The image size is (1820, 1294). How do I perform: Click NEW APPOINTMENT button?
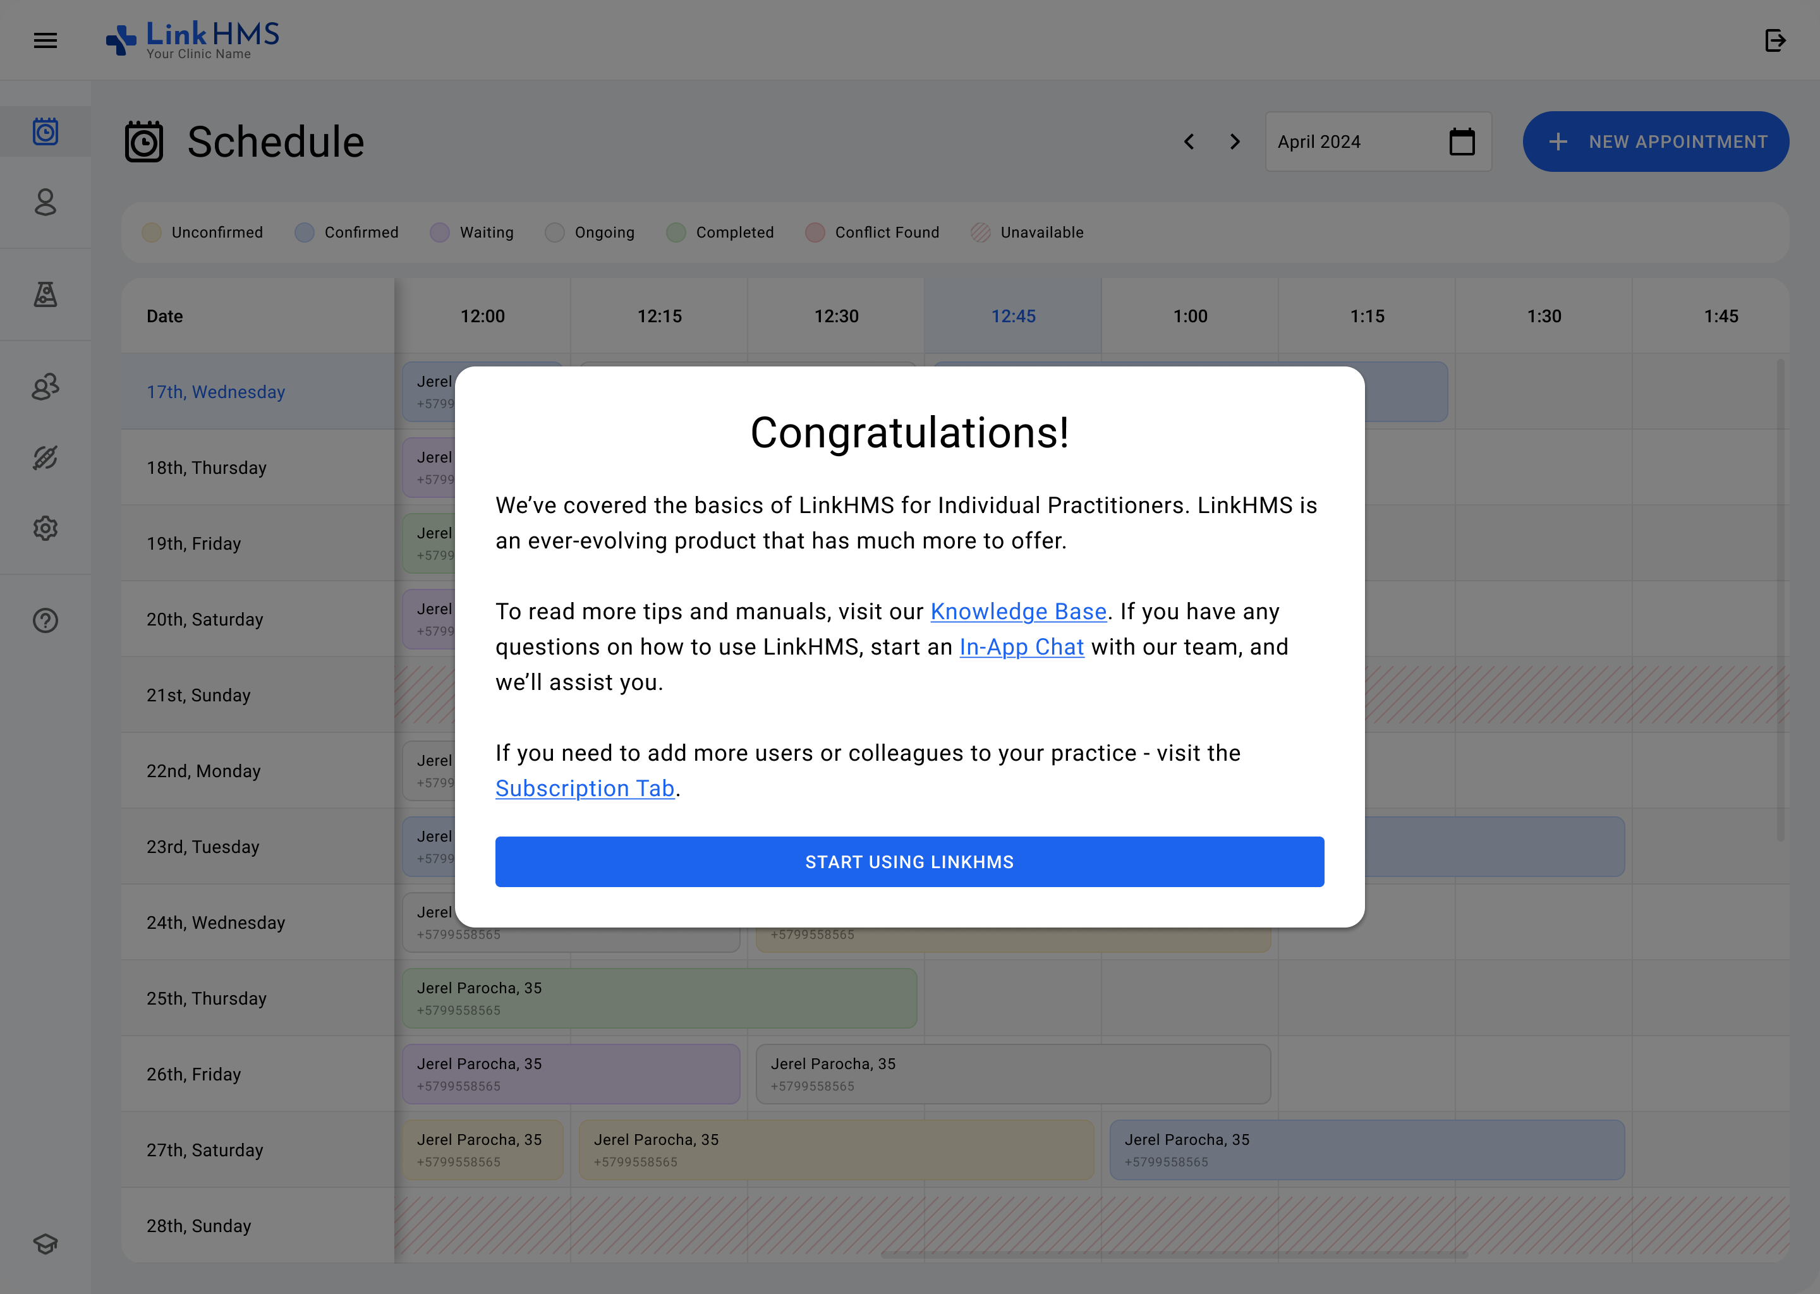(x=1656, y=142)
